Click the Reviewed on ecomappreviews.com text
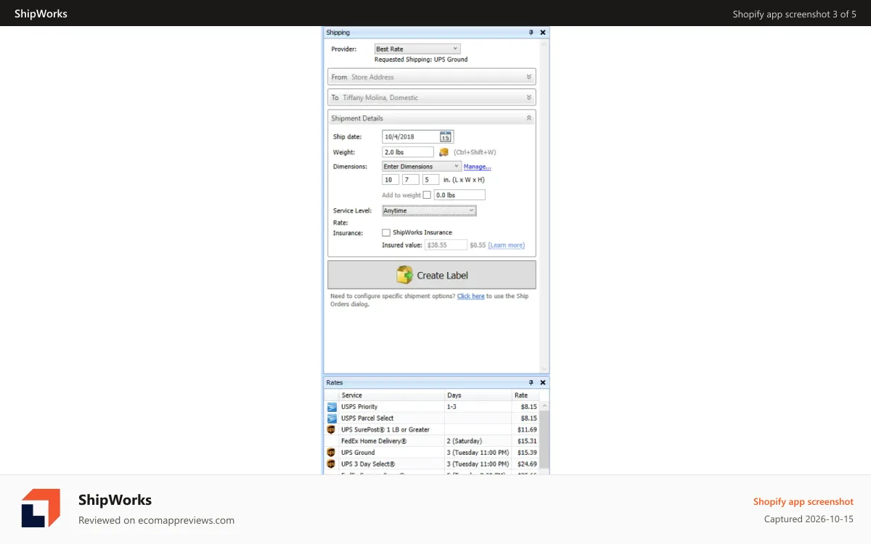The height and width of the screenshot is (544, 871). click(156, 520)
